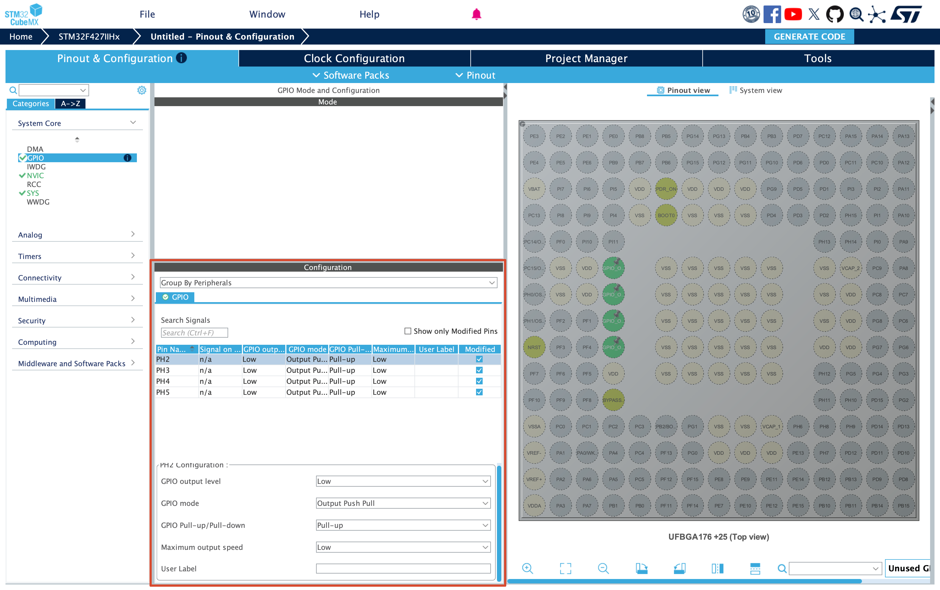This screenshot has height=590, width=940.
Task: Open the Help menu
Action: pos(369,15)
